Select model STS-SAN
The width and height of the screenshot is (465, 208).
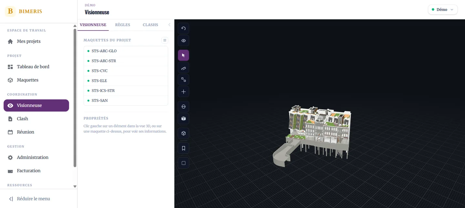click(126, 101)
